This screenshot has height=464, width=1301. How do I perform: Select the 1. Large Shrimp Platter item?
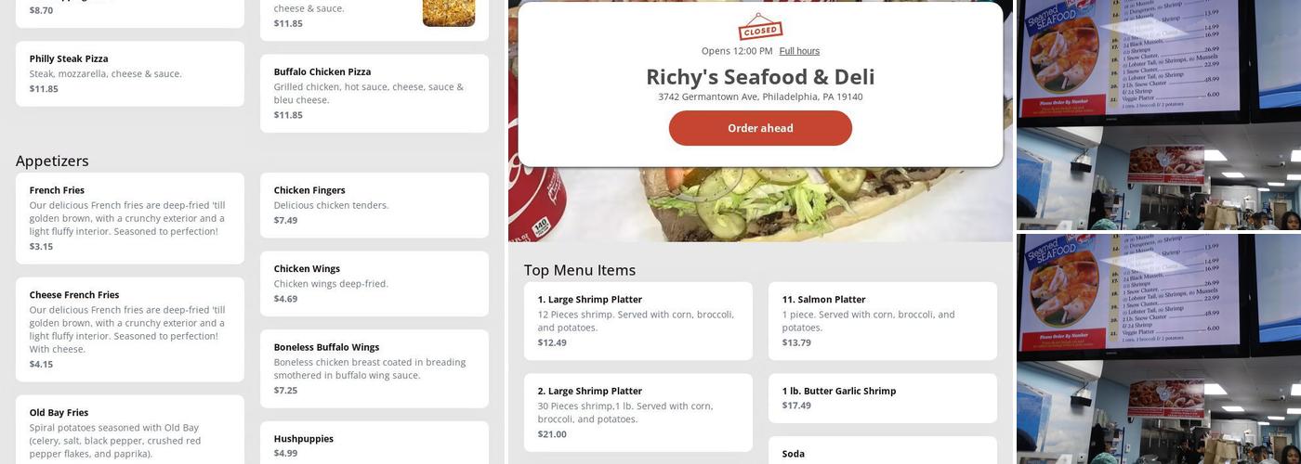(x=638, y=321)
